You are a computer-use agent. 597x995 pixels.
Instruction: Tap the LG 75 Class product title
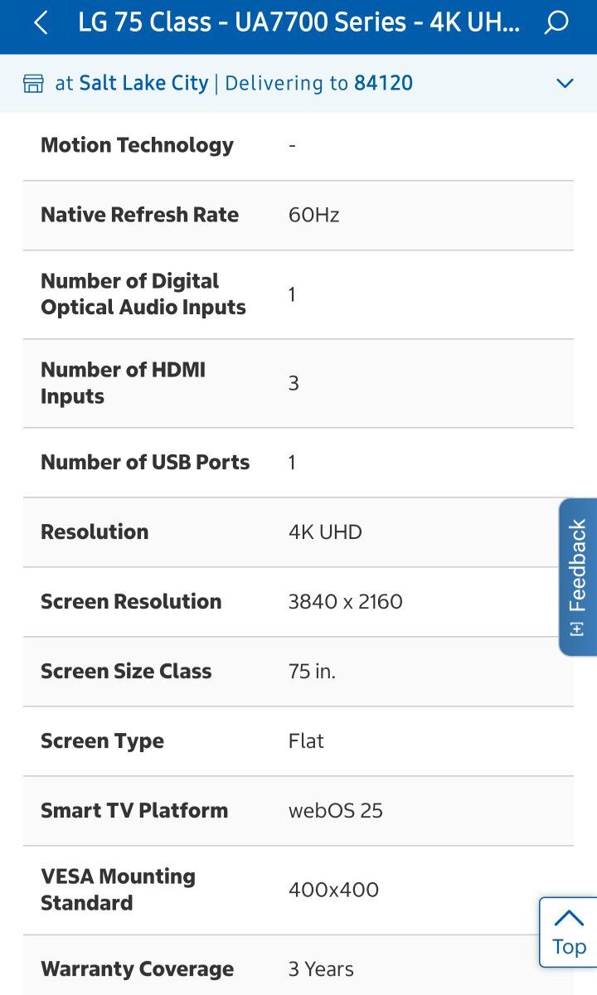coord(298,23)
